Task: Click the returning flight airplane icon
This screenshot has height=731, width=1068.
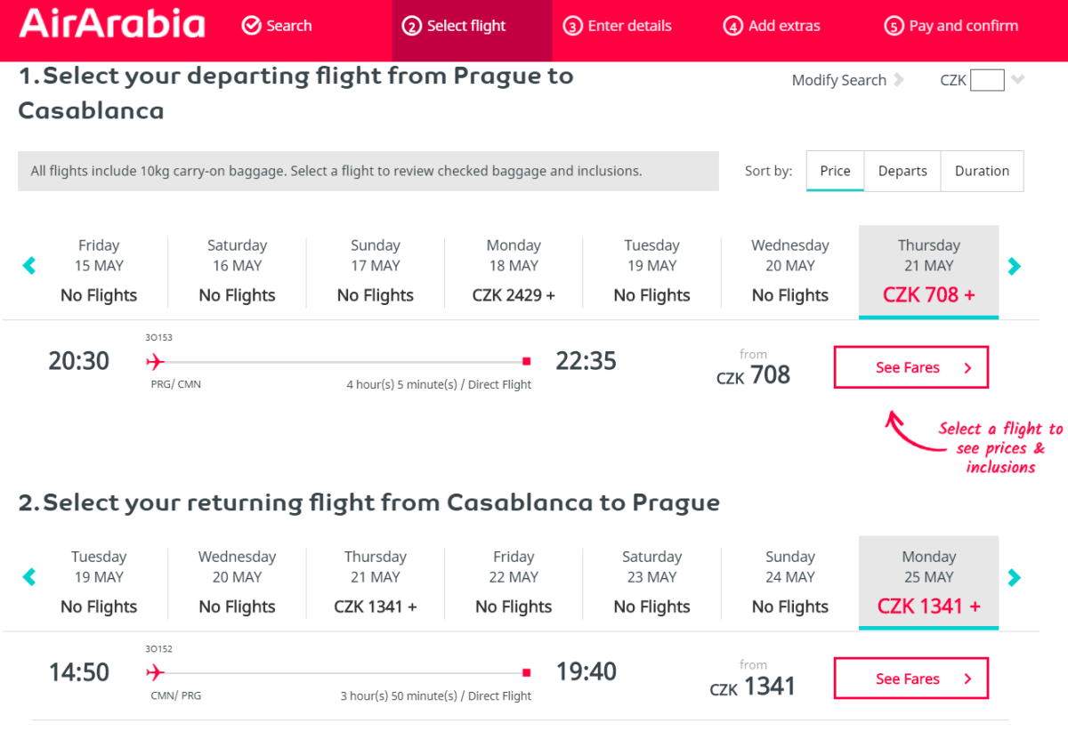Action: point(156,672)
